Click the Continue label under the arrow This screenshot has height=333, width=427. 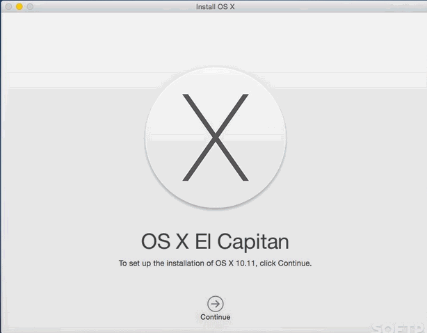(216, 317)
